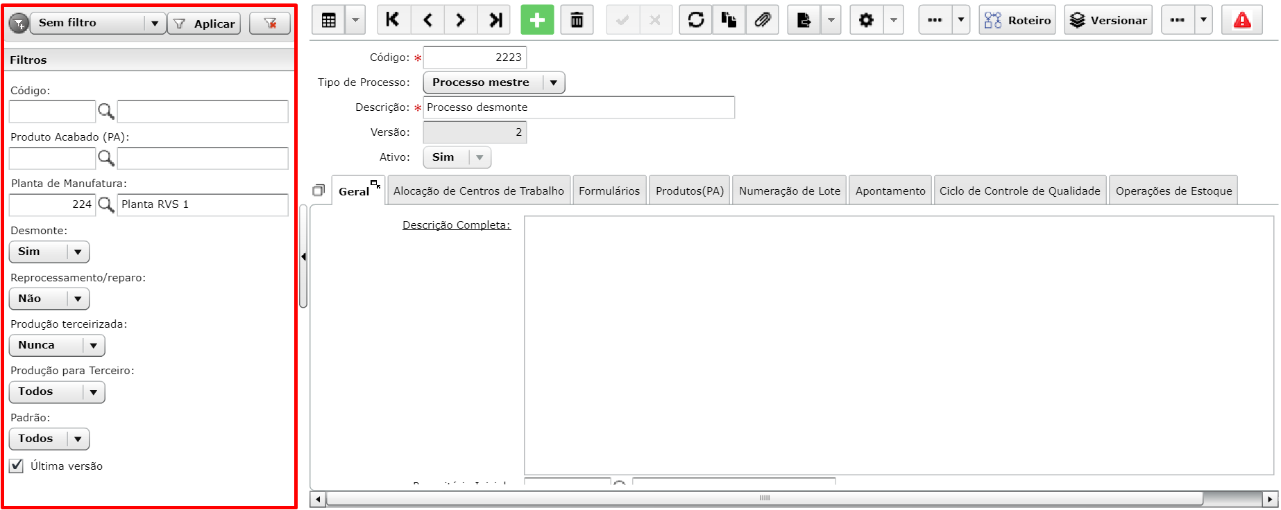Click the Produto Acabado description field
Screen dimensions: 1281x510
(x=203, y=158)
